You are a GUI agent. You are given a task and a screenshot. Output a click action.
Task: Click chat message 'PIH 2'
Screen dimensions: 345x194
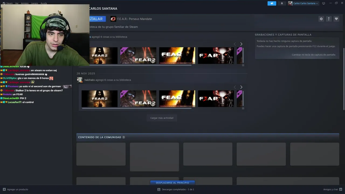point(23,98)
